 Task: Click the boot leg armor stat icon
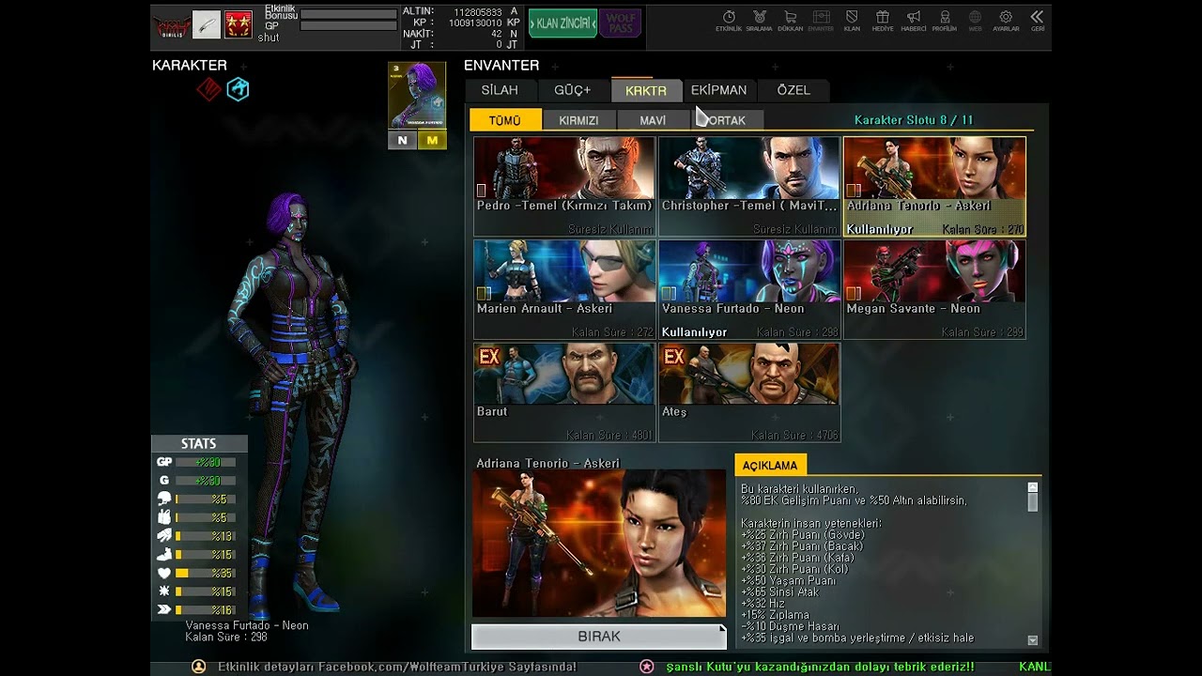pos(164,554)
